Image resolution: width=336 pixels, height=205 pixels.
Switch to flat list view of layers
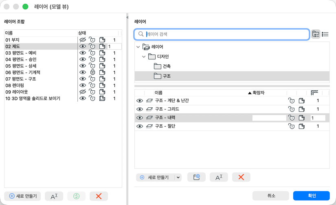[325, 34]
